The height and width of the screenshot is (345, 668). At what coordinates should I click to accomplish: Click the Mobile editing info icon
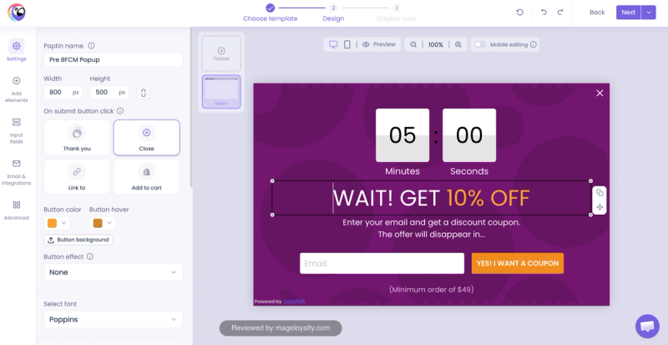pyautogui.click(x=534, y=44)
